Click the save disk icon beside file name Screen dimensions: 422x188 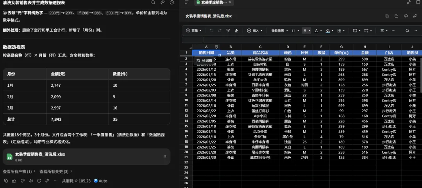point(387,16)
